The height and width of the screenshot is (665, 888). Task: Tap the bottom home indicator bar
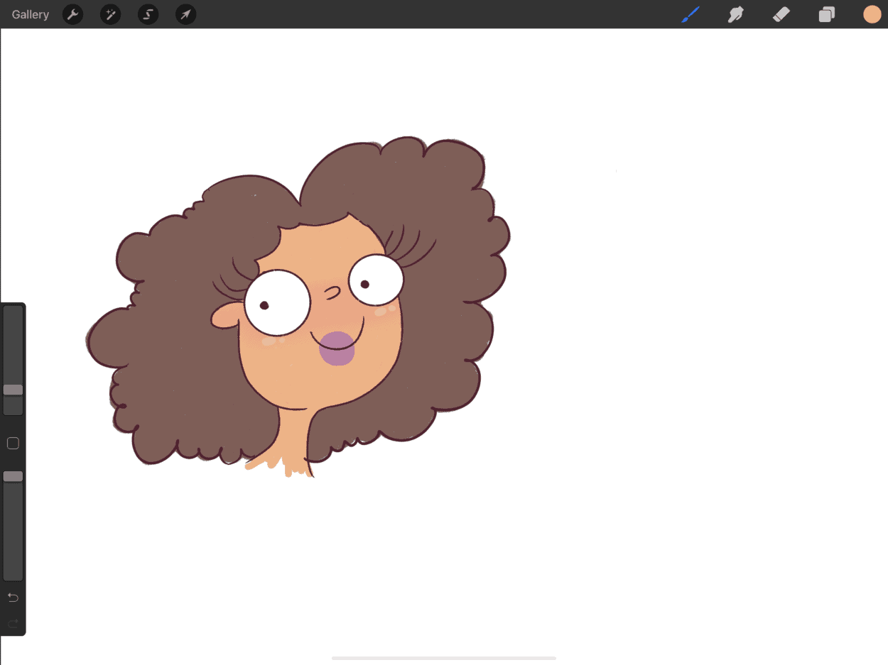tap(444, 659)
